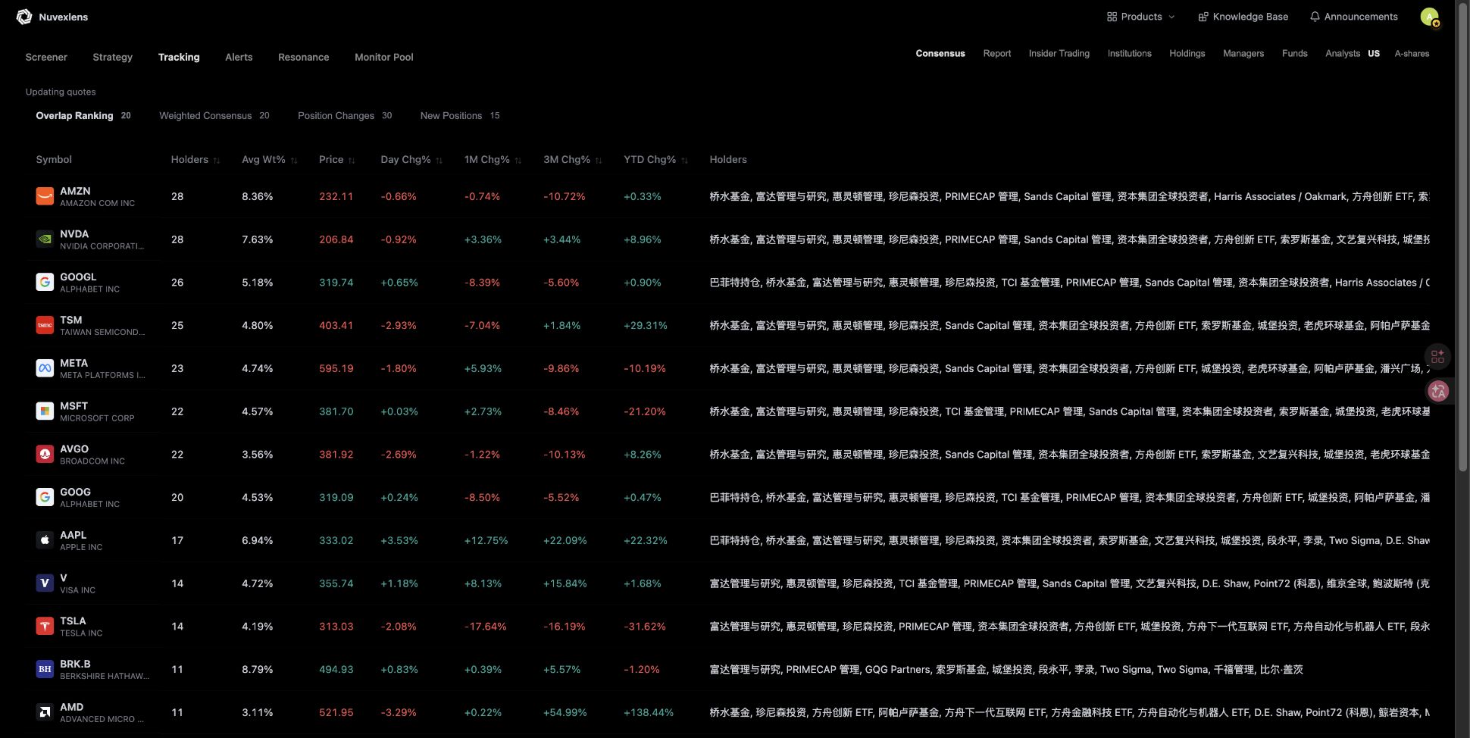This screenshot has width=1470, height=738.
Task: Click the META logo icon
Action: point(45,368)
